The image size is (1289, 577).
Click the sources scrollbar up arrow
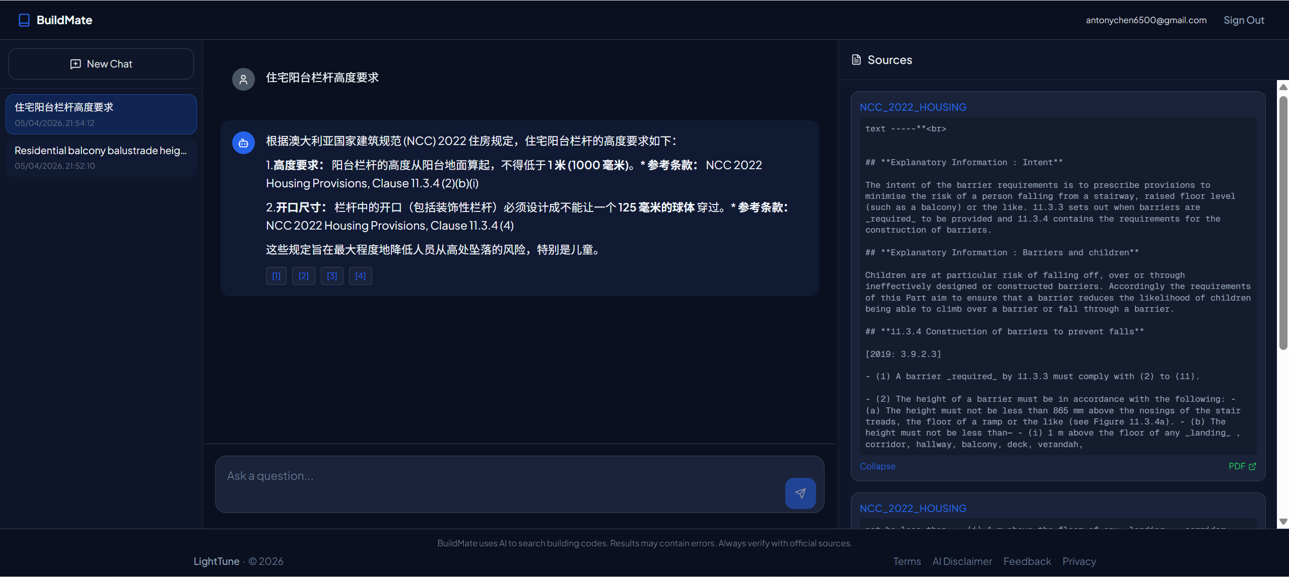[1283, 87]
